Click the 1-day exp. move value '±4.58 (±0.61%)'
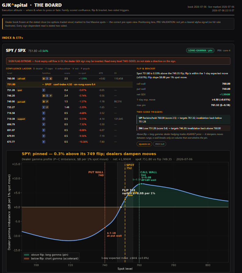The image size is (242, 273). click(x=221, y=100)
